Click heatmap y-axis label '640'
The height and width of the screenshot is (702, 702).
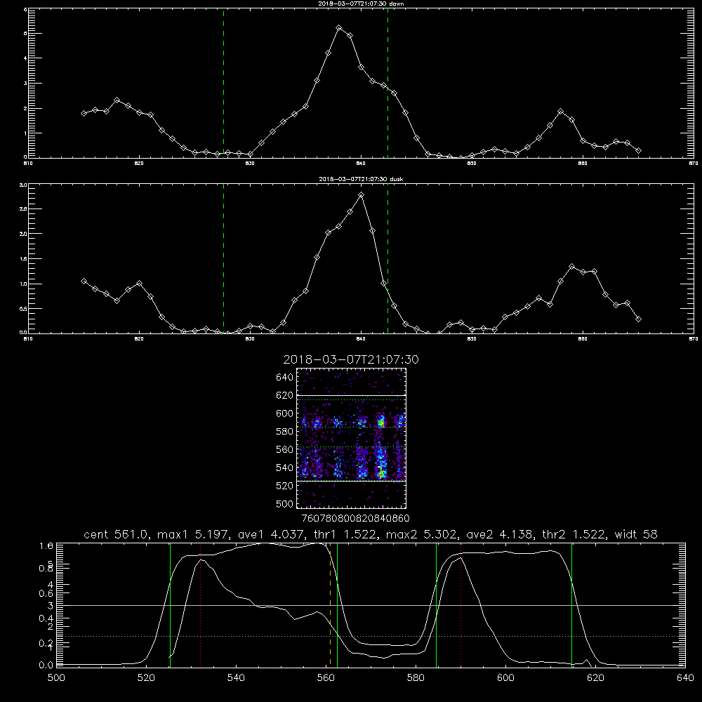[284, 378]
